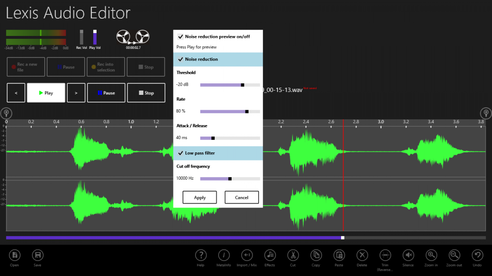Toggle Noise reduction preview on/off
492x276 pixels.
(181, 36)
